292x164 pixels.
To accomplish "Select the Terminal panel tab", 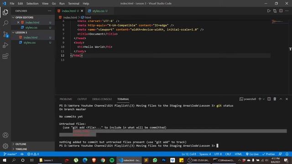I will pos(123,99).
